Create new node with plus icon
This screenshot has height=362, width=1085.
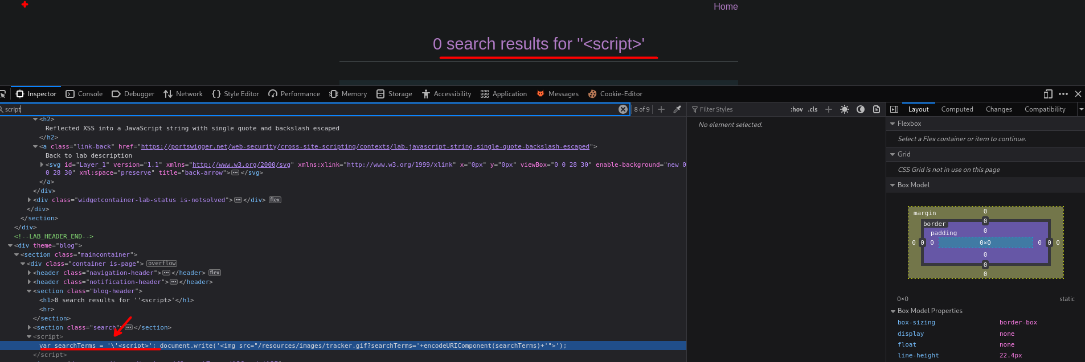[x=661, y=109]
